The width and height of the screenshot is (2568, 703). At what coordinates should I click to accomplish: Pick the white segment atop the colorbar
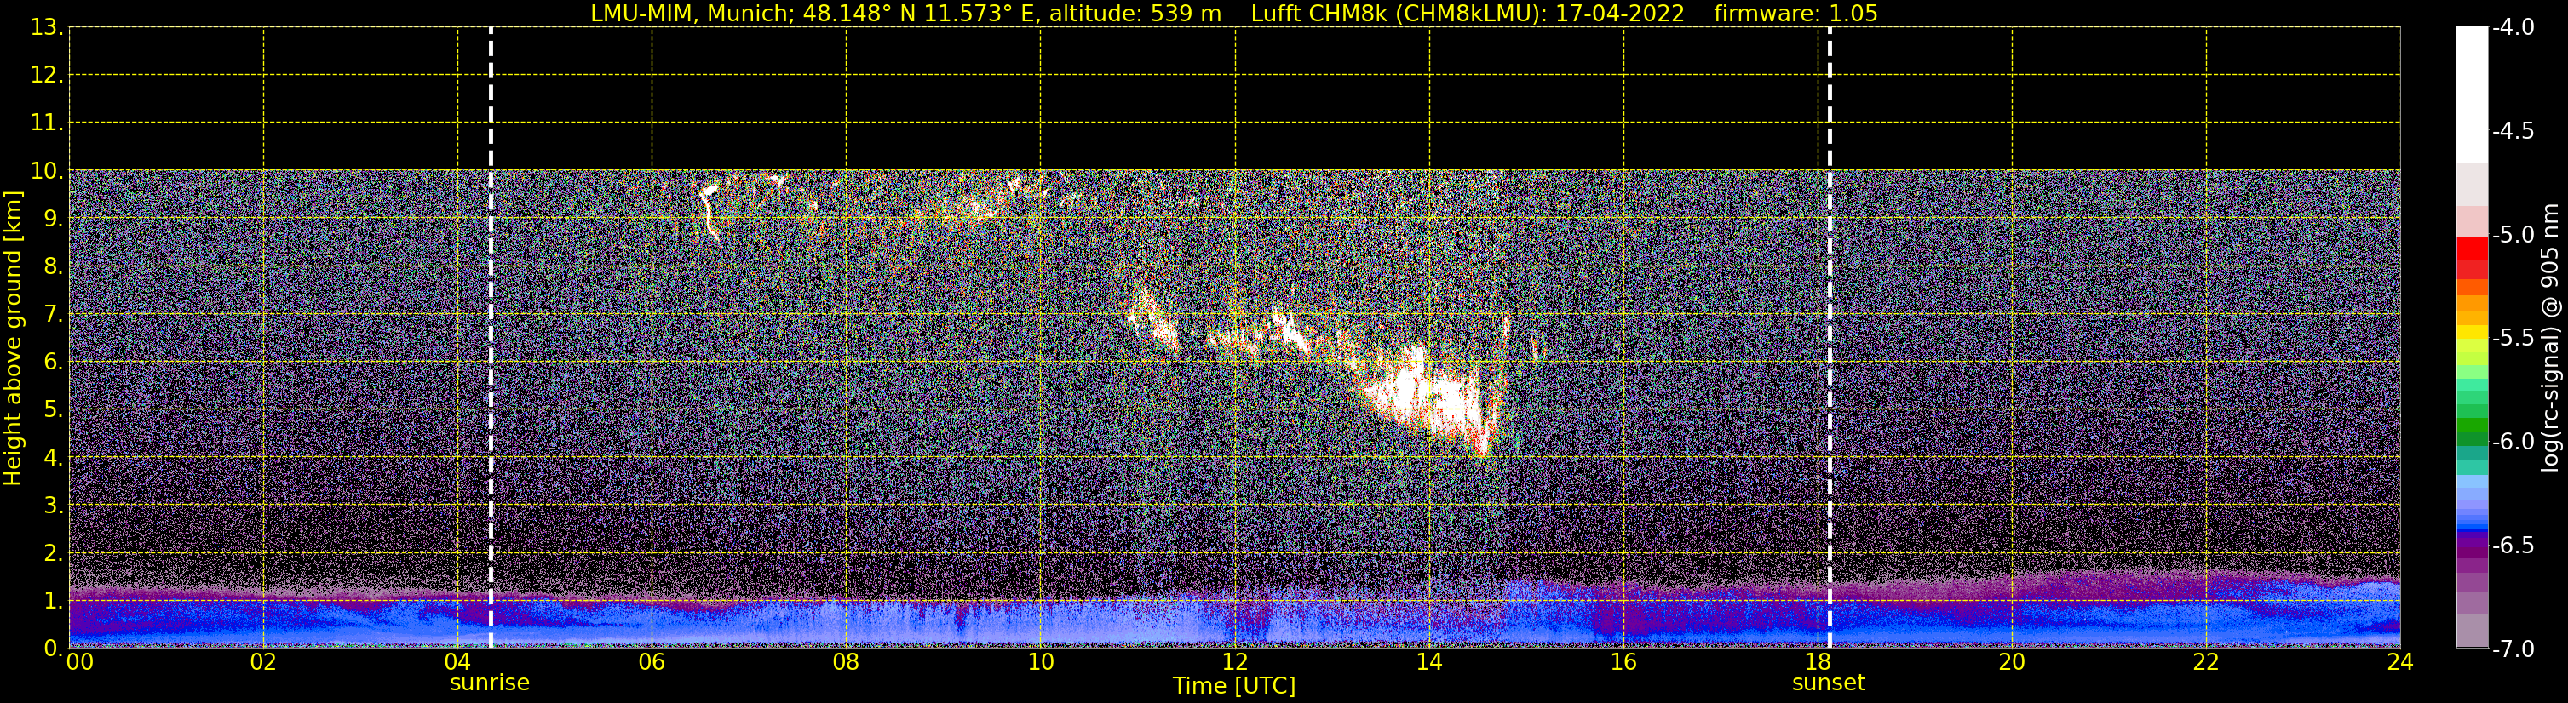(x=2471, y=94)
